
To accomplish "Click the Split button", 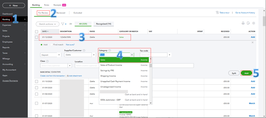I will point(234,73).
